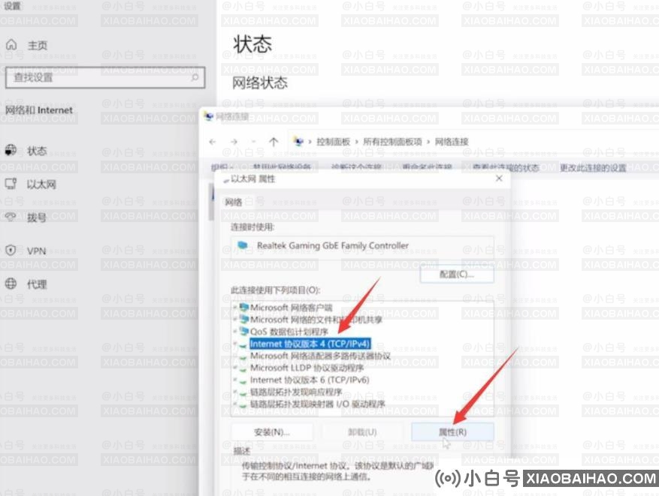Select the 状态 globe icon in the sidebar

point(11,150)
